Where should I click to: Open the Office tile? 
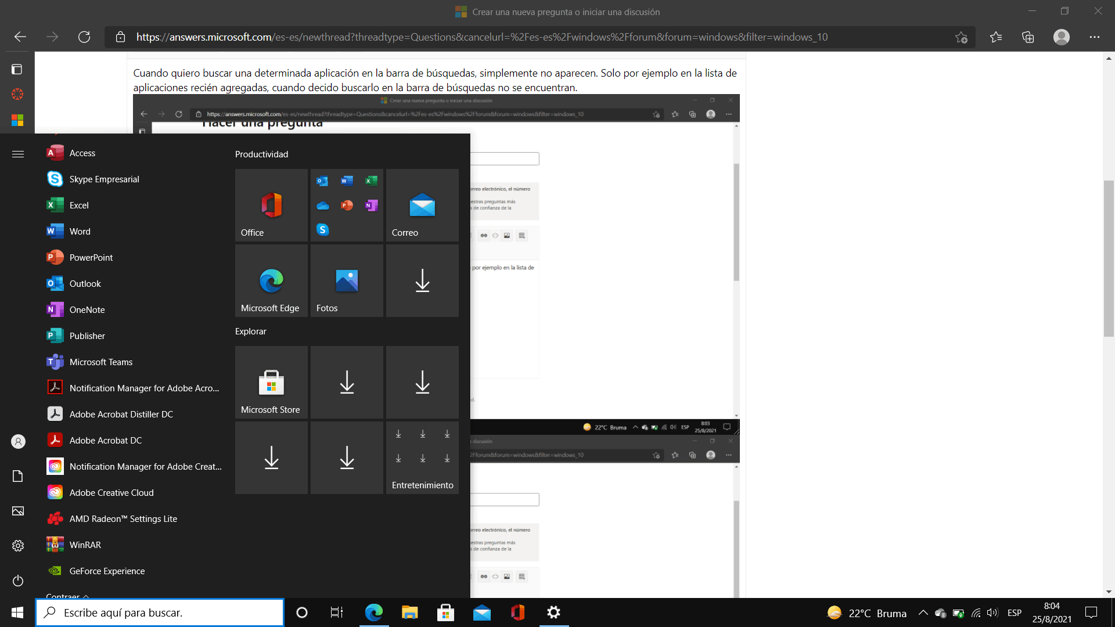(x=271, y=206)
